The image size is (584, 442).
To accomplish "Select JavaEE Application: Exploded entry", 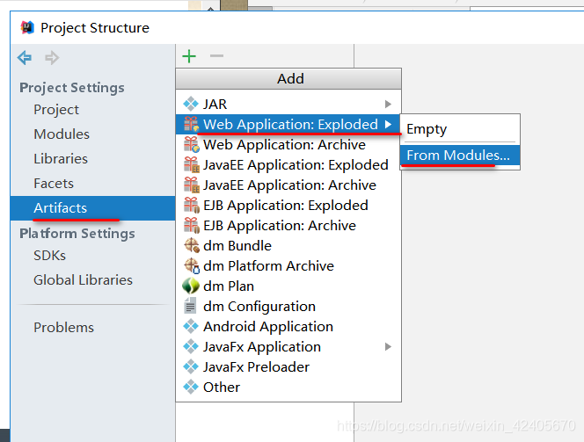I will coord(288,165).
